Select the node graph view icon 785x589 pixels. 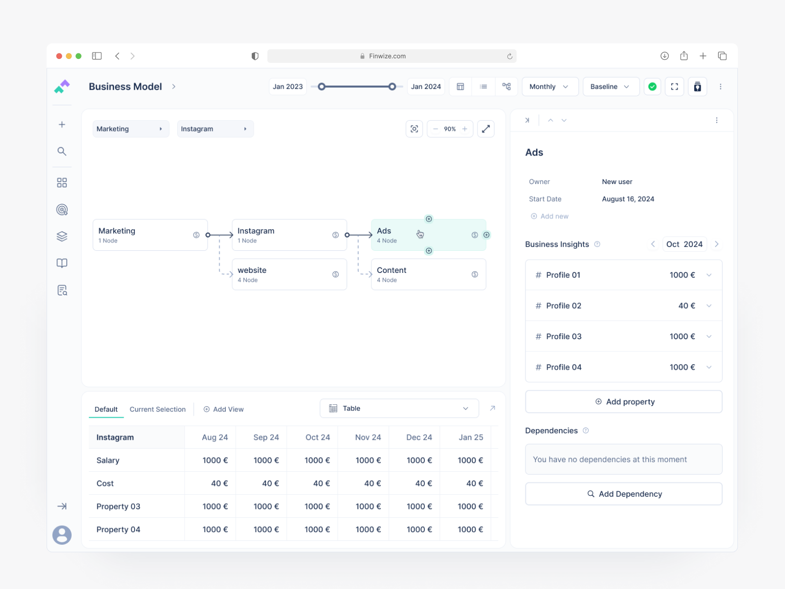(506, 86)
